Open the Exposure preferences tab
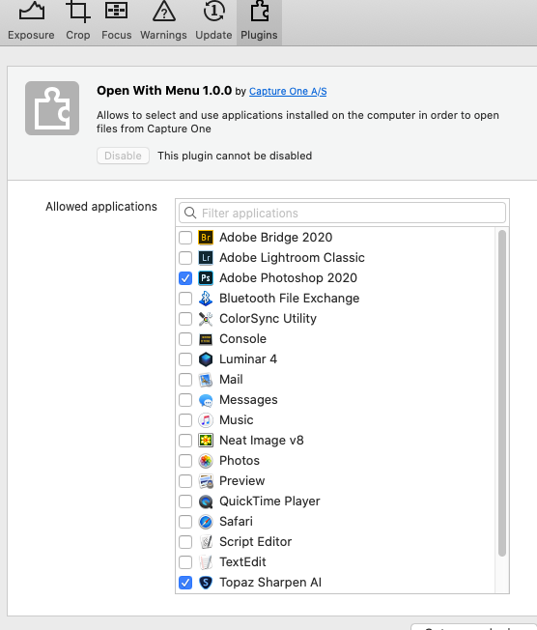This screenshot has width=537, height=630. (x=31, y=22)
